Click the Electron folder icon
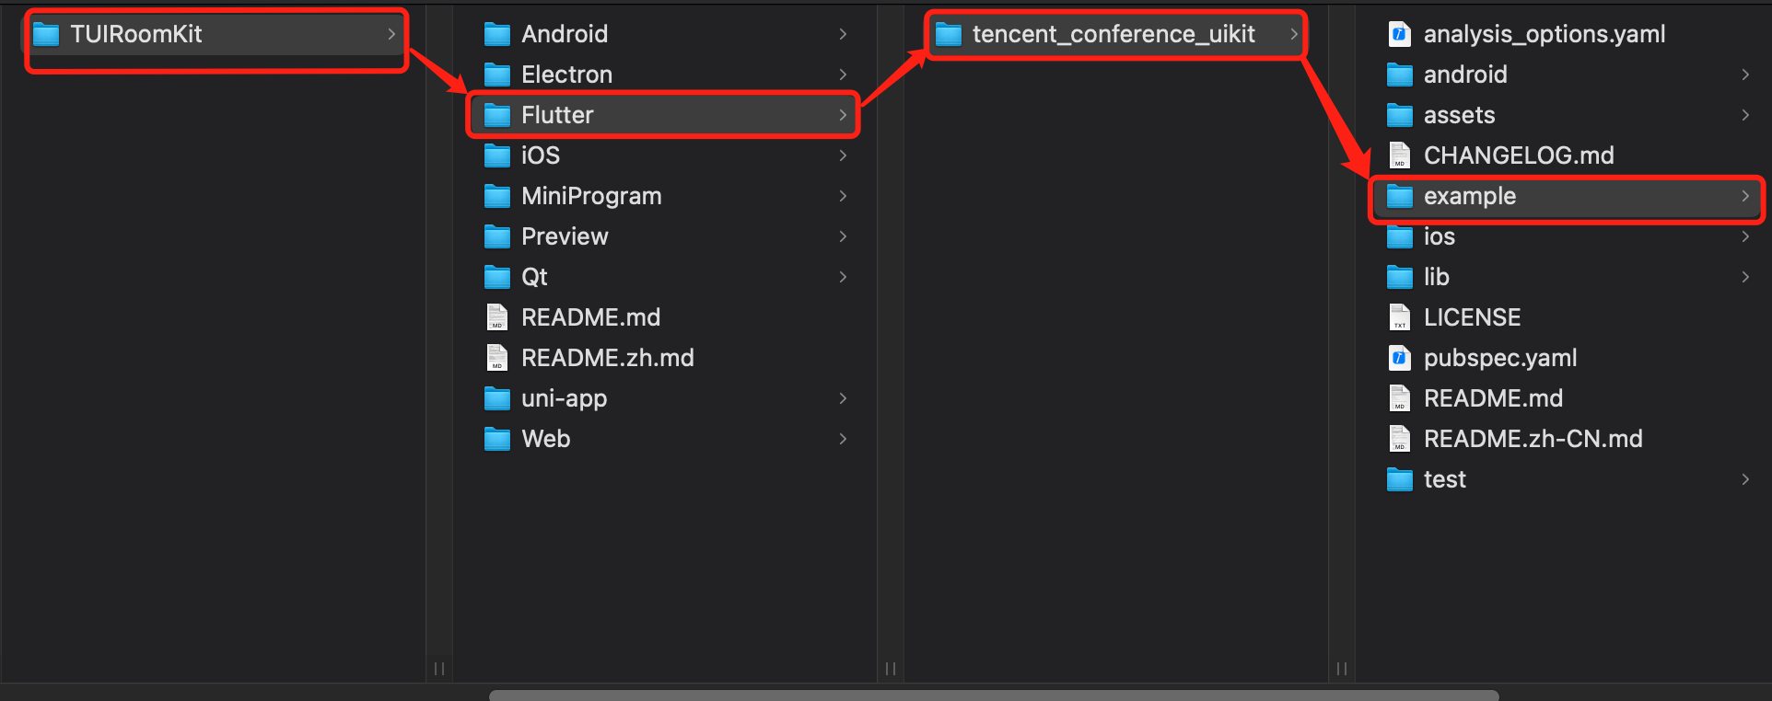This screenshot has width=1772, height=701. click(497, 75)
